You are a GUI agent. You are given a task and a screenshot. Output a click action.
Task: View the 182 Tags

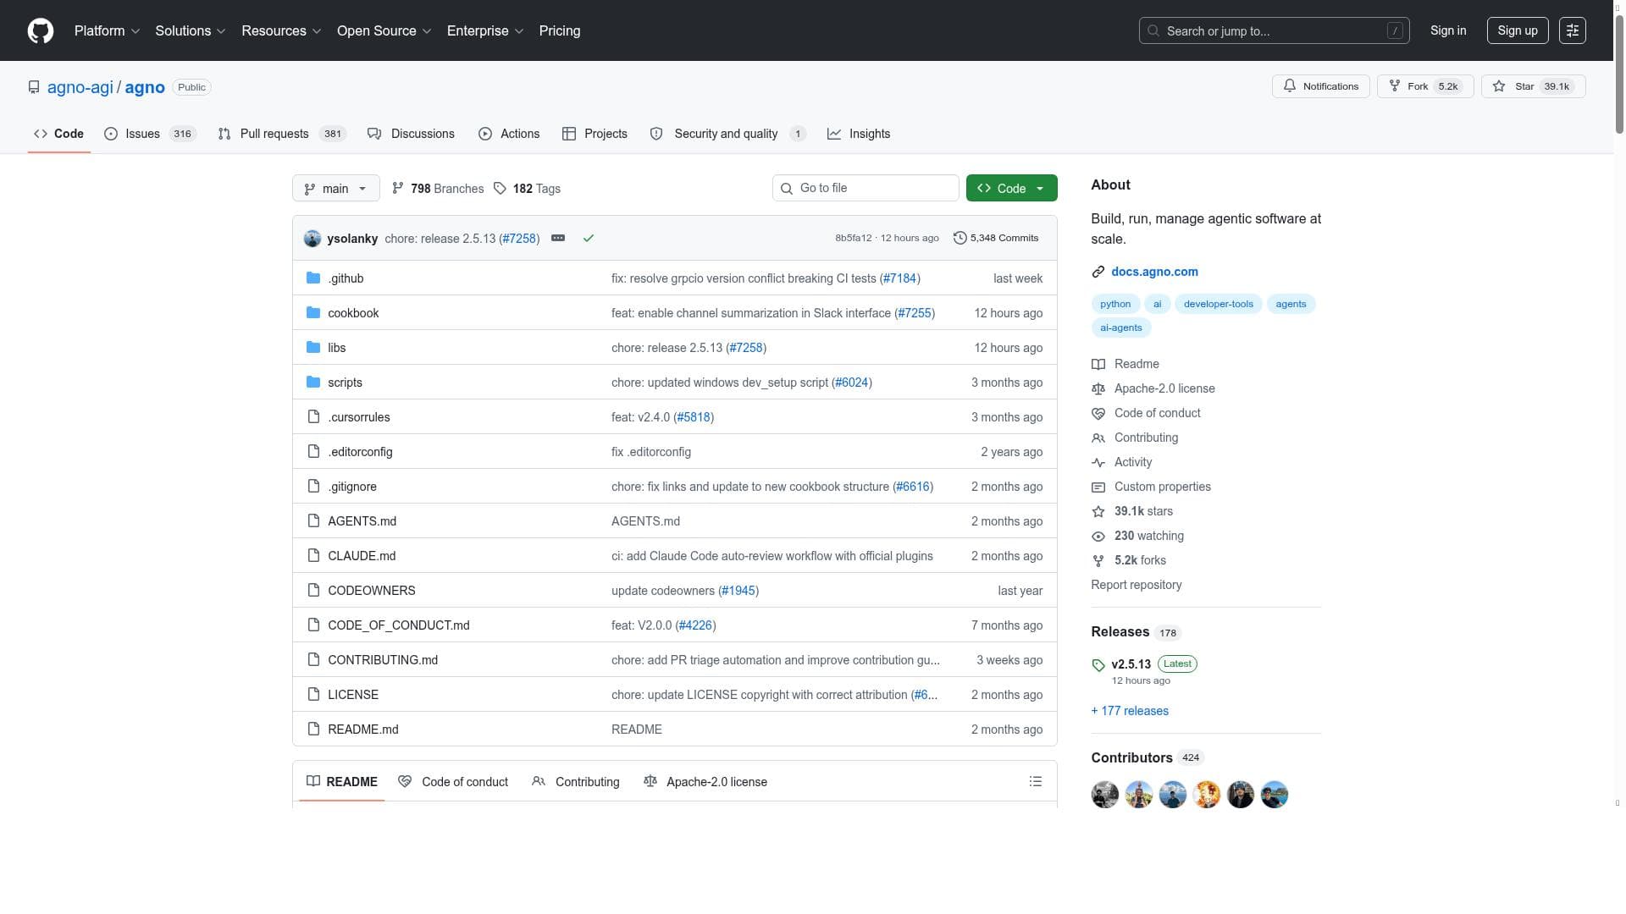point(527,189)
